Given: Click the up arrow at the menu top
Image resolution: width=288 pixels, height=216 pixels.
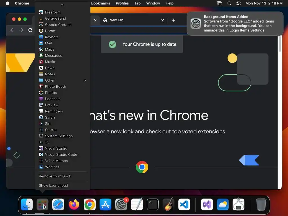Looking at the screenshot, I should point(62,4).
